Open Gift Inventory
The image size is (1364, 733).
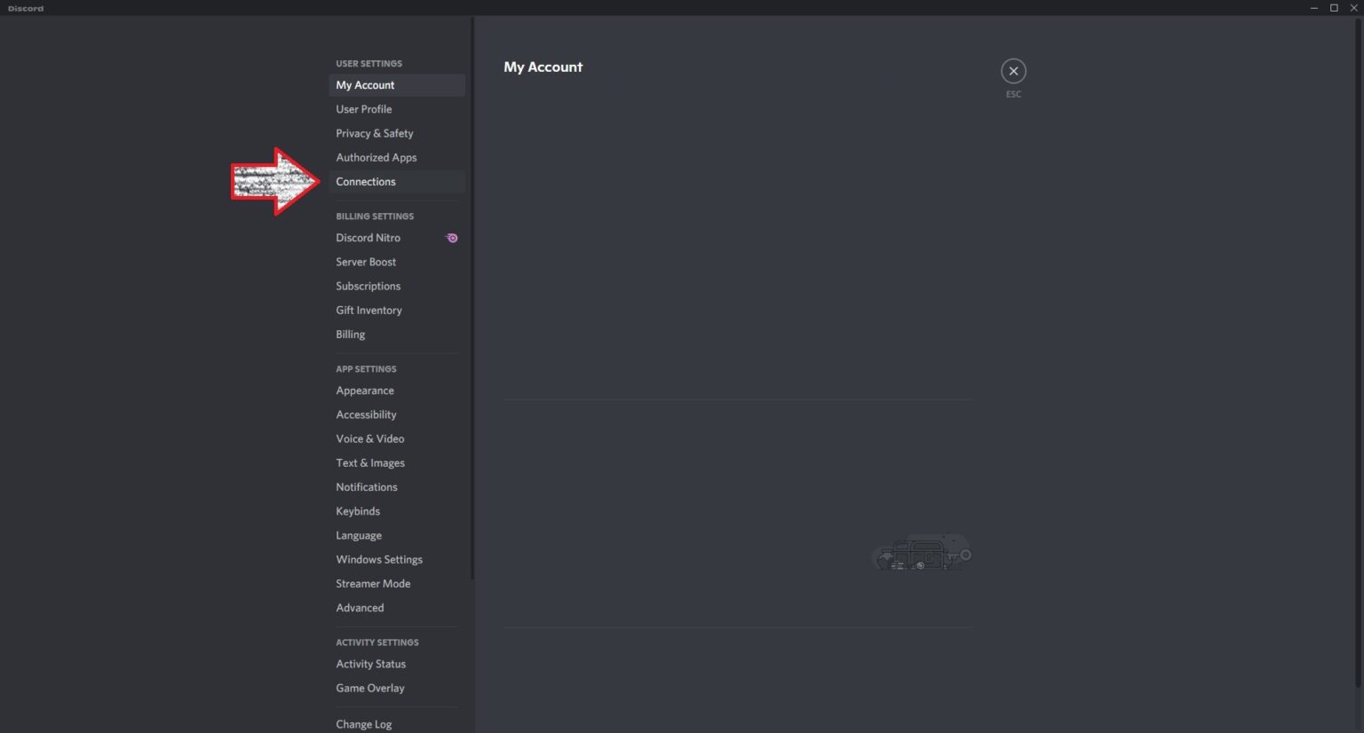click(369, 310)
